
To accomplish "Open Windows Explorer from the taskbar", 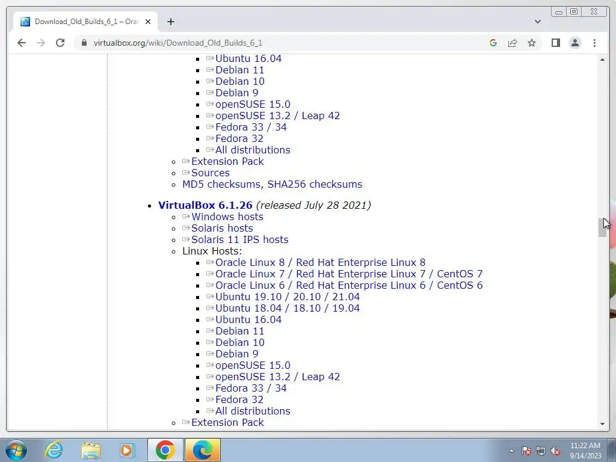I will click(x=91, y=450).
